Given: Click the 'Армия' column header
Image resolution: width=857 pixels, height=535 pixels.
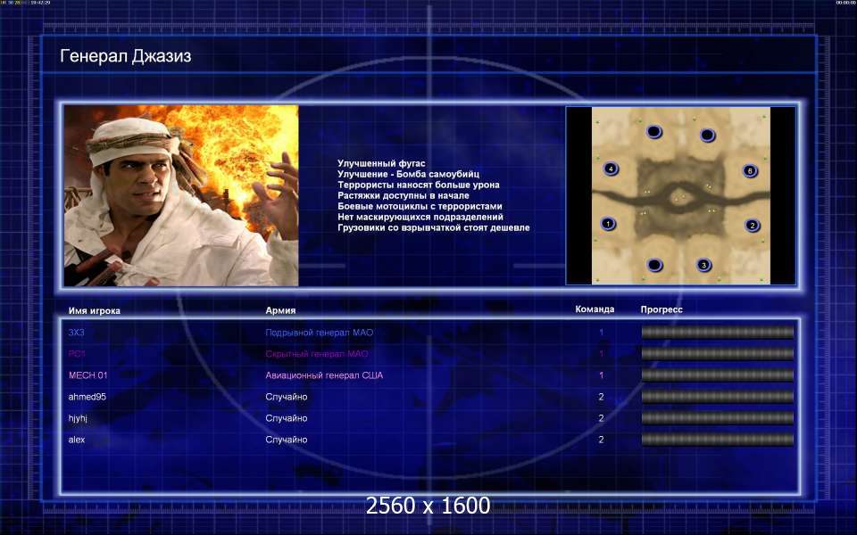Looking at the screenshot, I should tap(280, 310).
